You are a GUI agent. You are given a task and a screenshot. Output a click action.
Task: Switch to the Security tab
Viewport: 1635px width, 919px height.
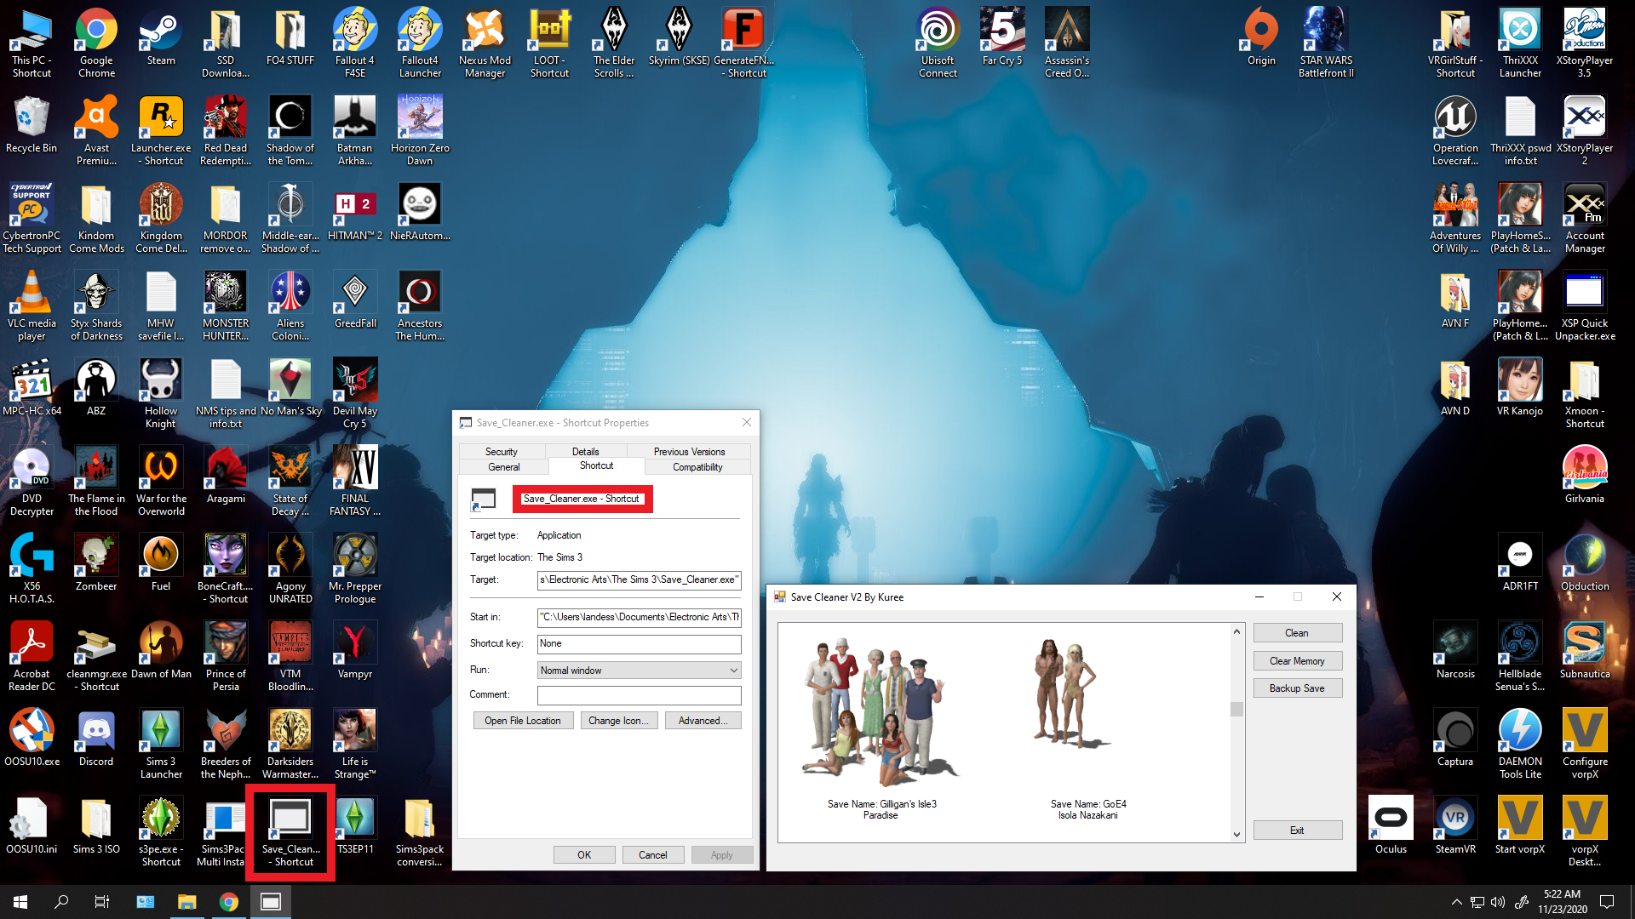tap(502, 452)
